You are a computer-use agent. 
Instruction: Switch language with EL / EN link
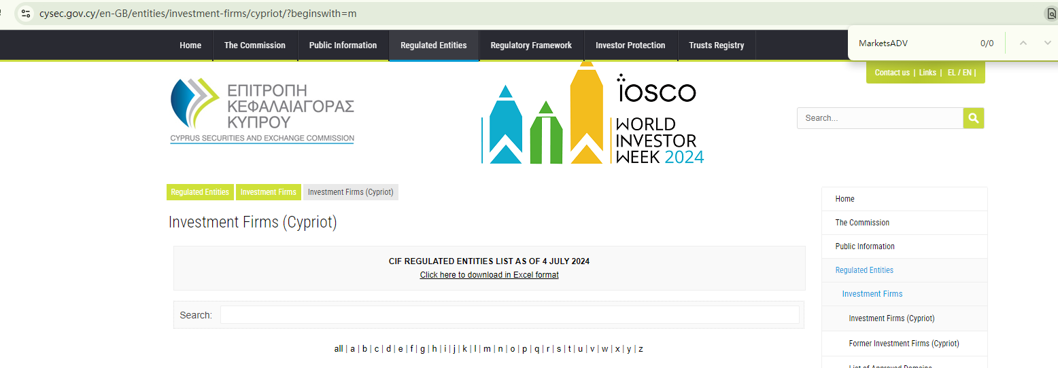[959, 73]
